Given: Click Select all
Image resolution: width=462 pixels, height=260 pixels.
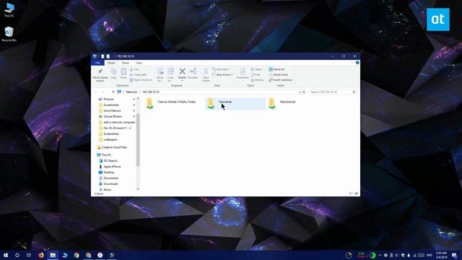Looking at the screenshot, I should pos(276,69).
